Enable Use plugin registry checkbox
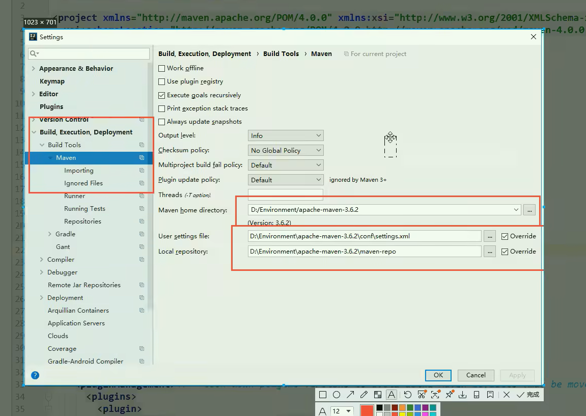586x416 pixels. tap(161, 81)
